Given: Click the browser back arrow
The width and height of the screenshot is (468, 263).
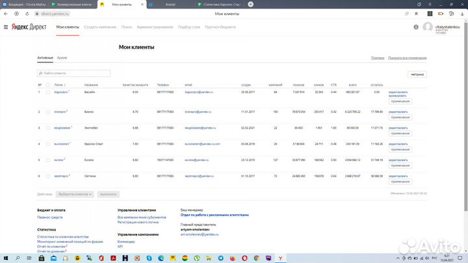Looking at the screenshot, I should coord(6,13).
